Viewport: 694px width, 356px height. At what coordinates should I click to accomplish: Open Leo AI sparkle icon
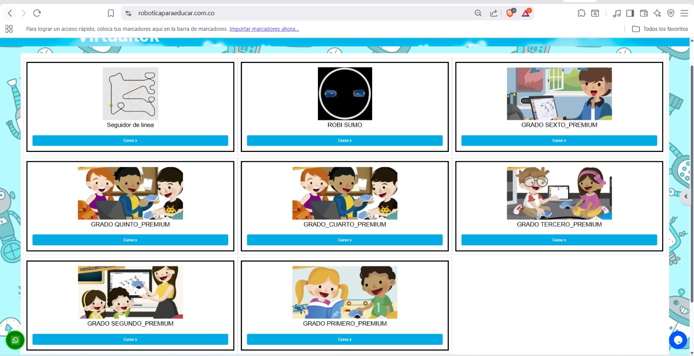[657, 13]
